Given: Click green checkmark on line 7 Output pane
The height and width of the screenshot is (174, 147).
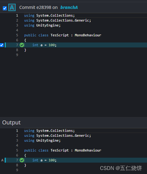Looking at the screenshot, I should 22,160.
